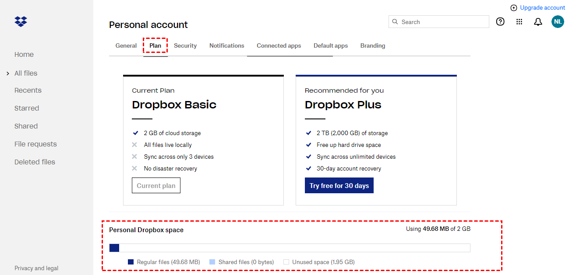The height and width of the screenshot is (275, 576).
Task: Select the Plan tab
Action: click(155, 45)
